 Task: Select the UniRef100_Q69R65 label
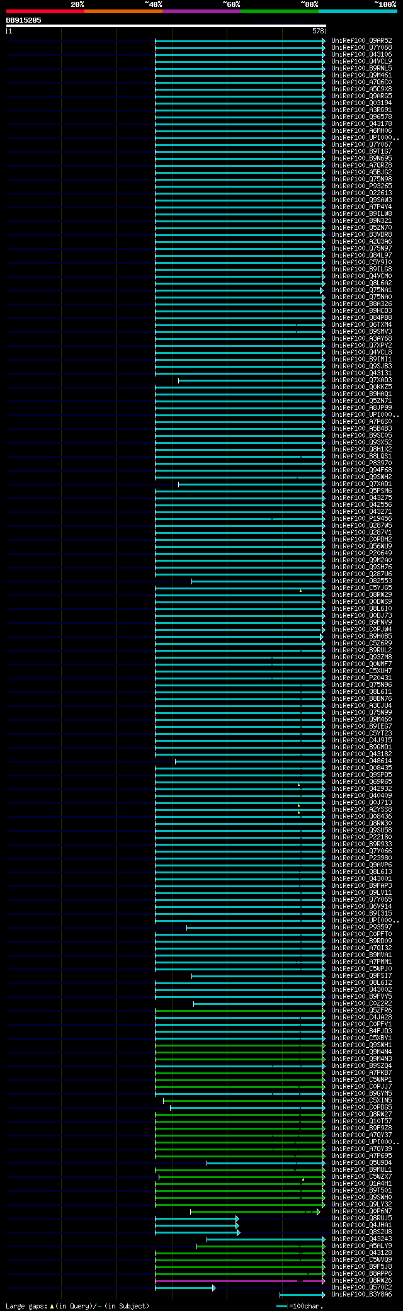361,781
